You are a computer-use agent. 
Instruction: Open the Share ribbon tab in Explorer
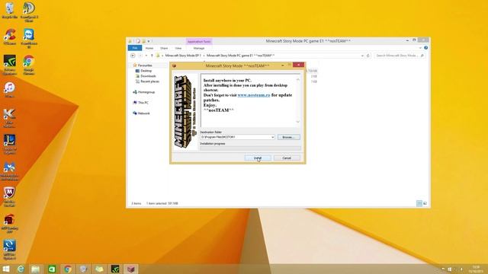pyautogui.click(x=164, y=48)
